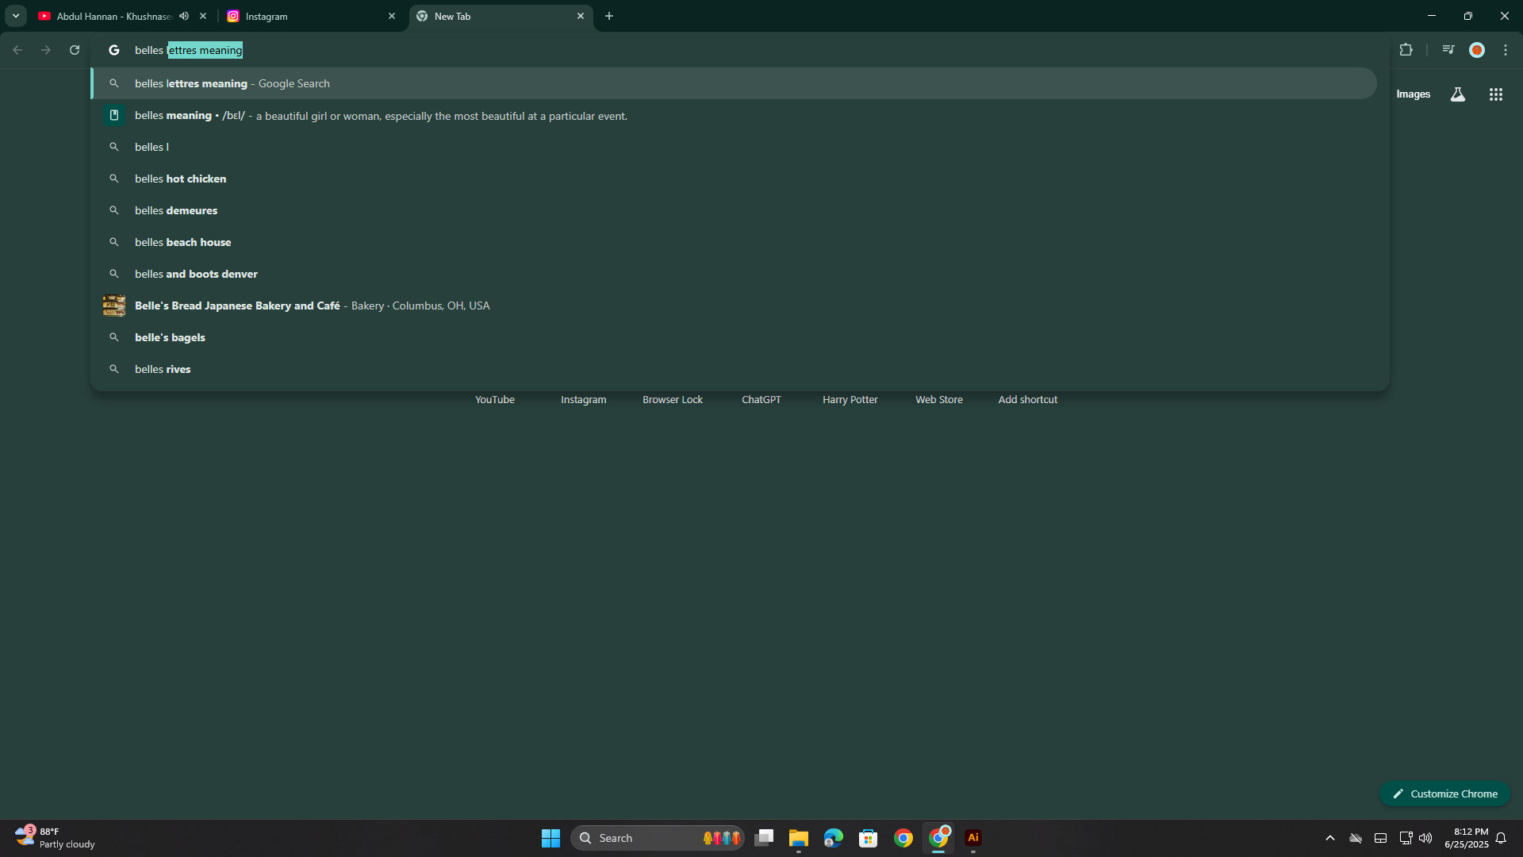
Task: Open the Harry Potter shortcut
Action: 850,400
